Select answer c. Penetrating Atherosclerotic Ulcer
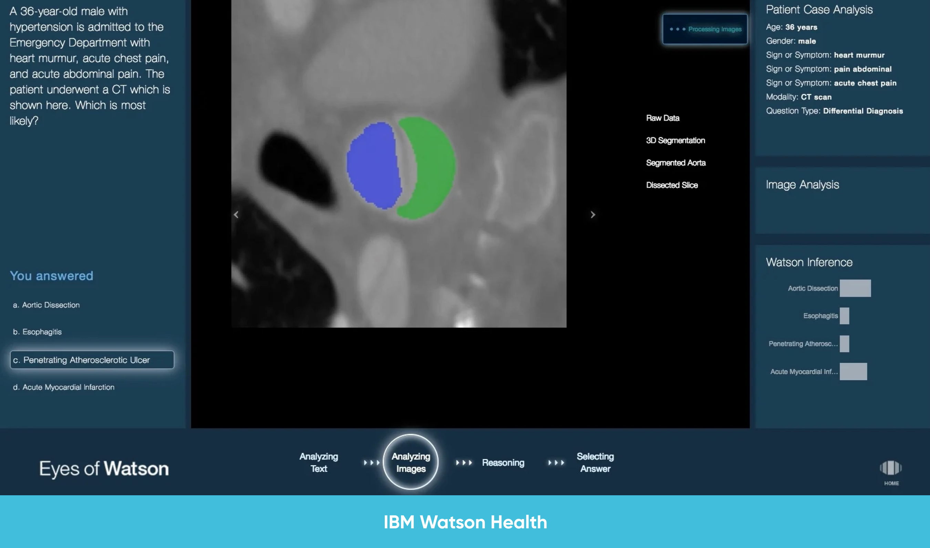The height and width of the screenshot is (548, 930). click(x=92, y=360)
